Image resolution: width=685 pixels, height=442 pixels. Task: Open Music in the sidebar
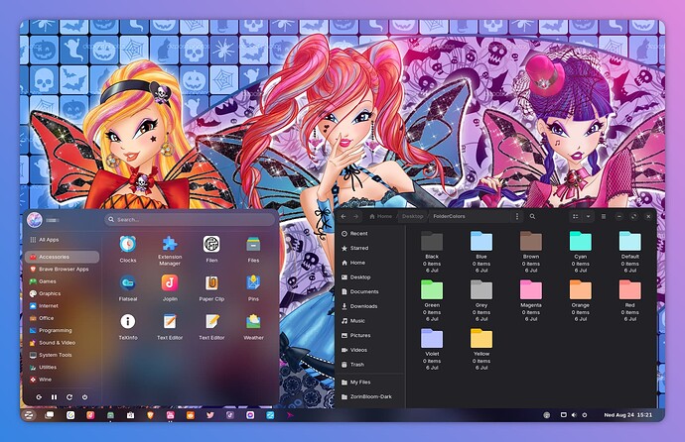pos(370,321)
